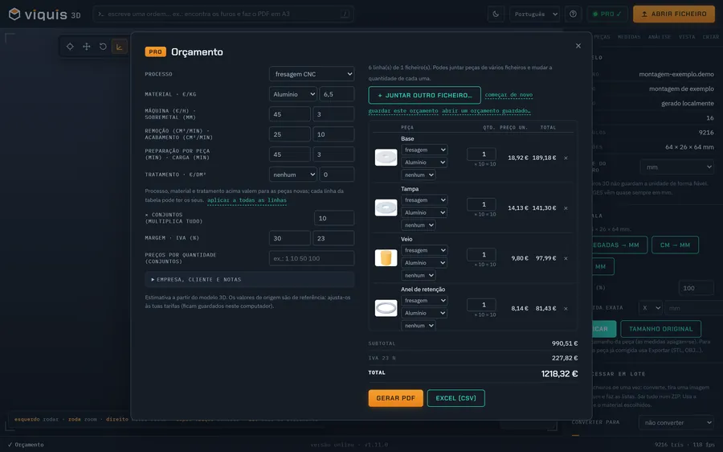Select the pan move arrows tool
723x452 pixels.
pos(86,47)
